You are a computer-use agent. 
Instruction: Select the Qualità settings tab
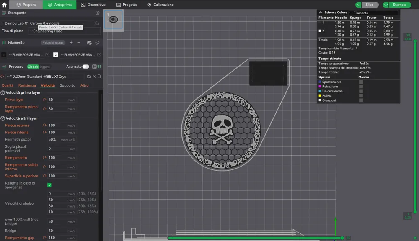point(8,85)
